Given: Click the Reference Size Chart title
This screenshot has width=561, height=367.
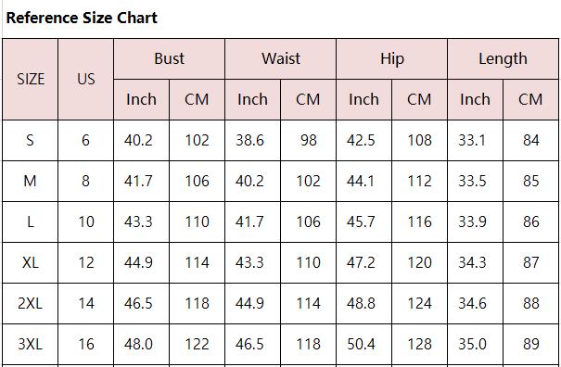Looking at the screenshot, I should [82, 18].
